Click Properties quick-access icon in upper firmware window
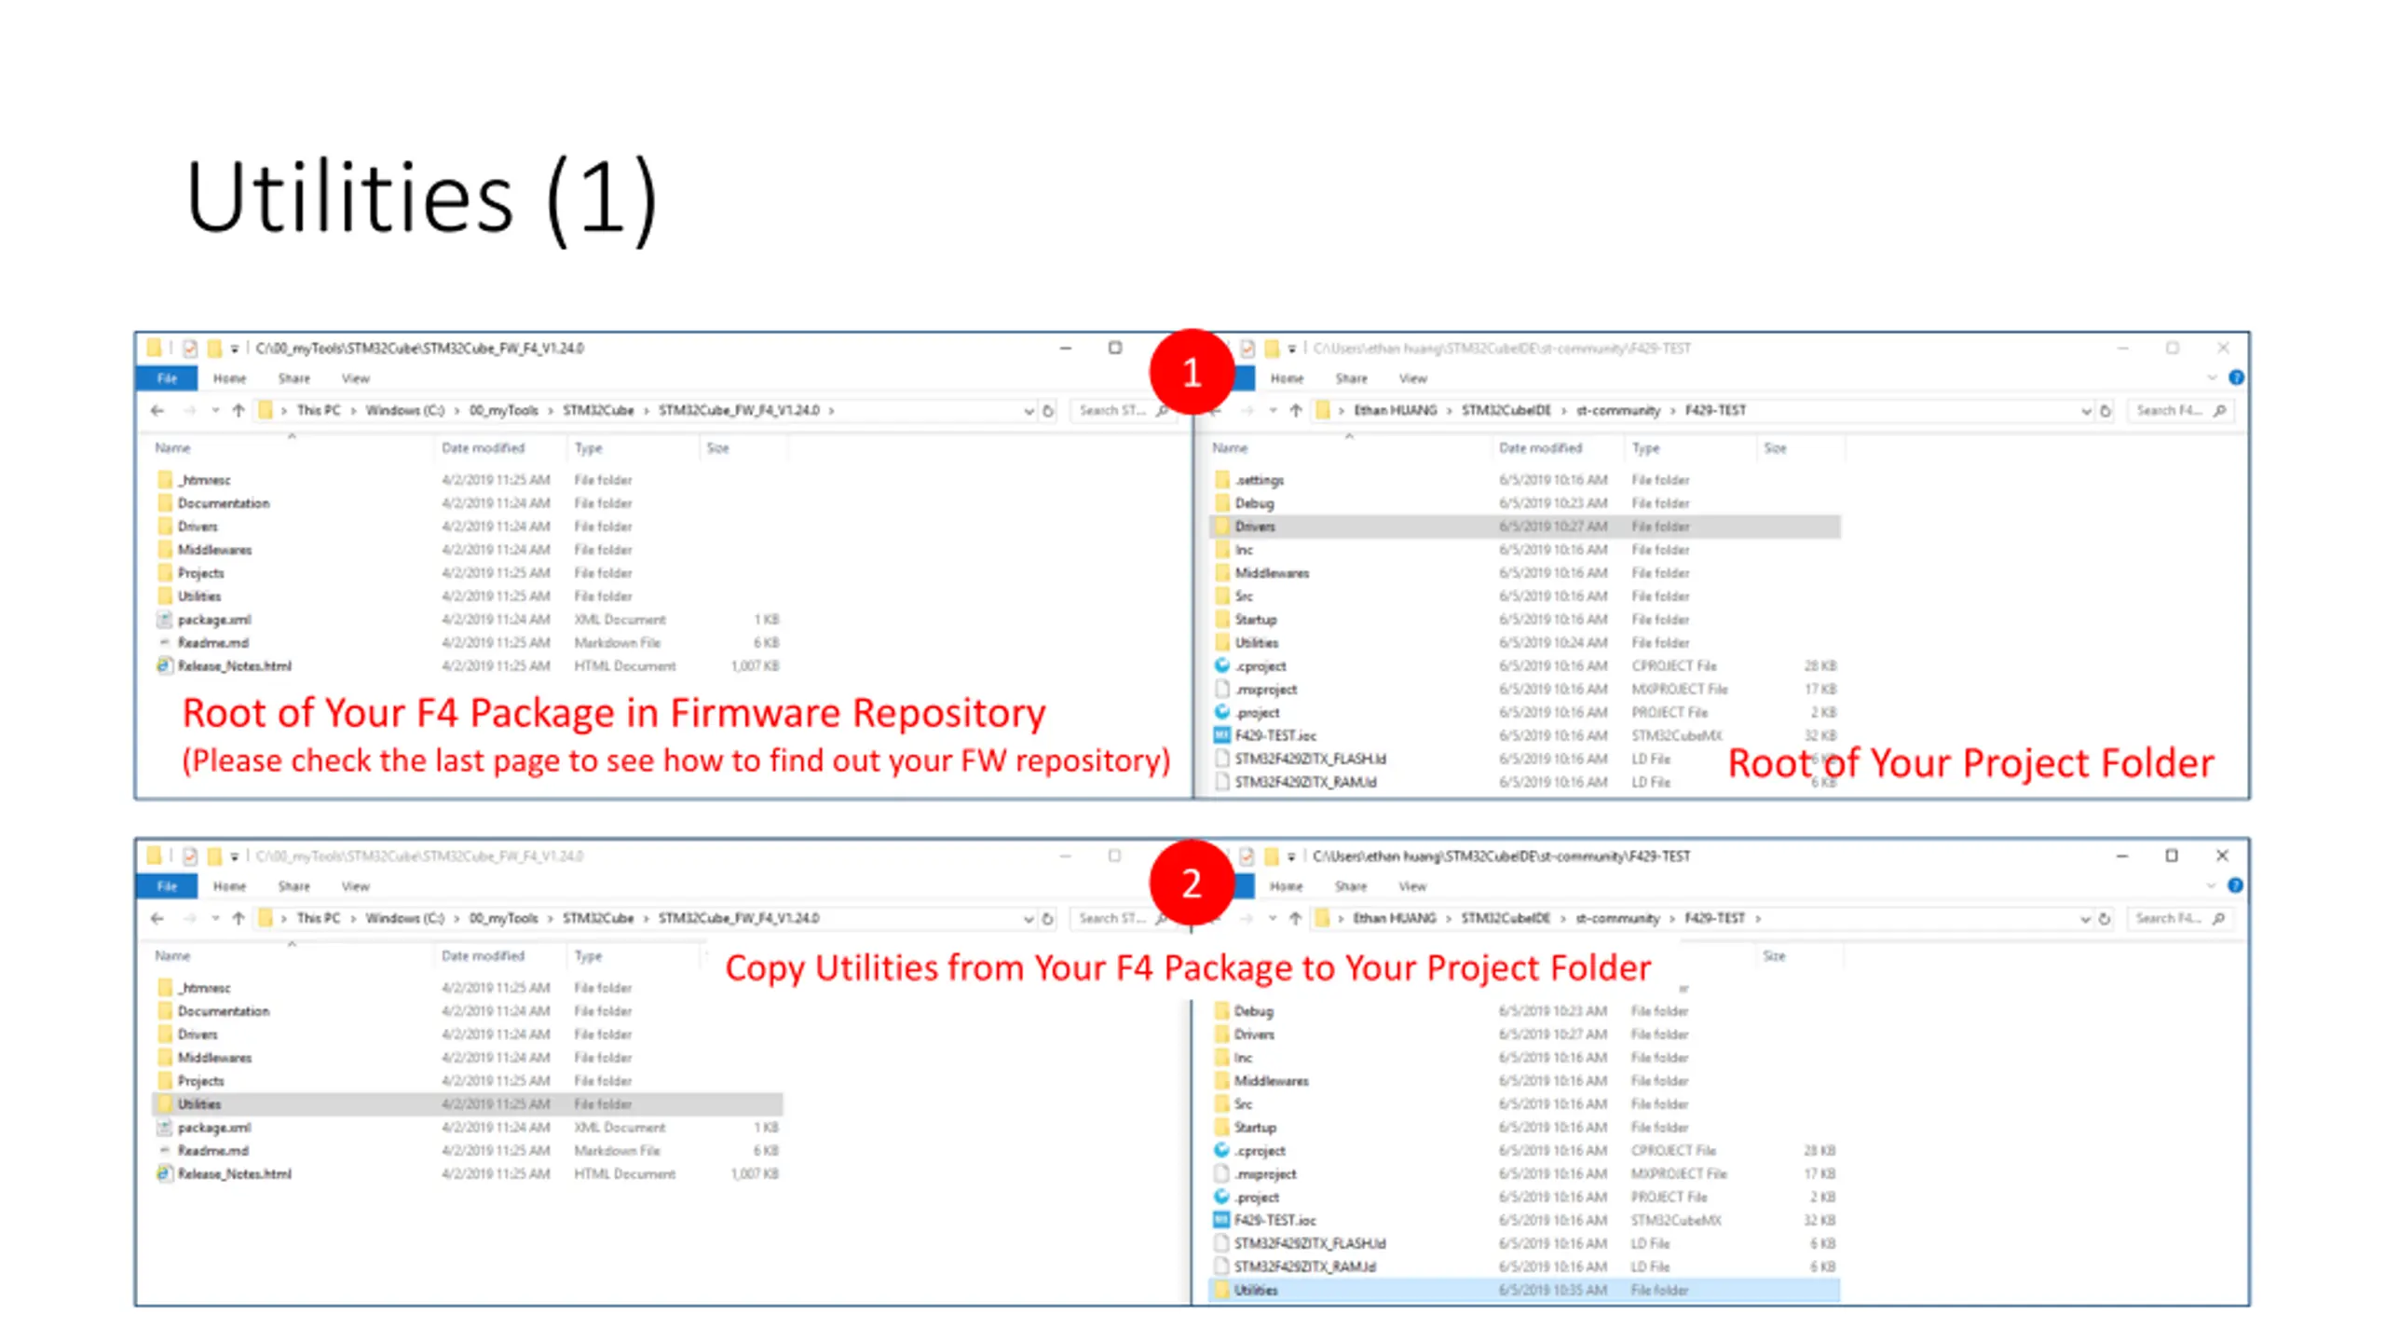Image resolution: width=2385 pixels, height=1342 pixels. (190, 349)
